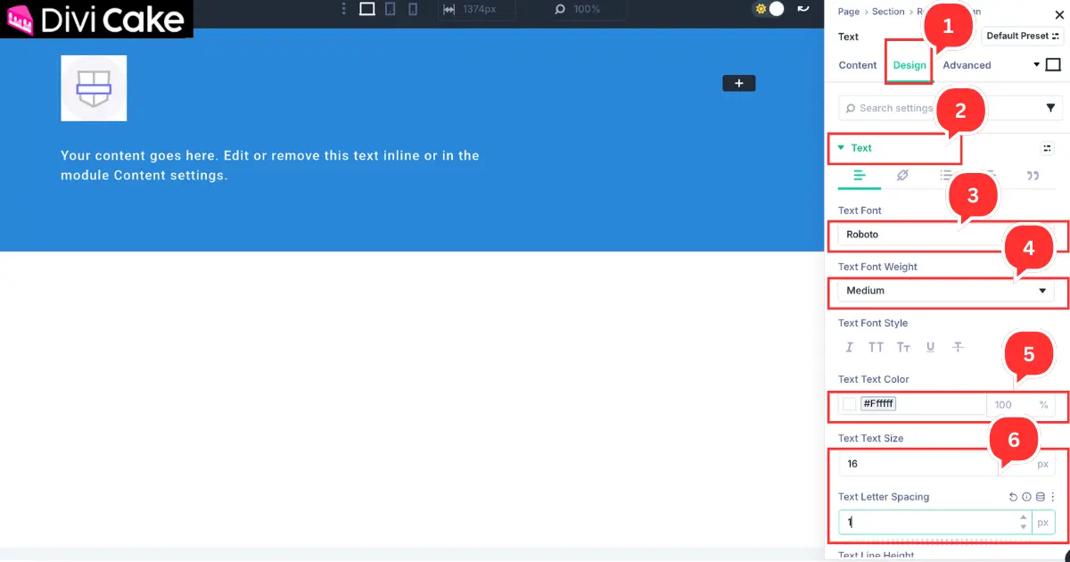Select the paragraph text subtab icon
The width and height of the screenshot is (1070, 562).
tap(860, 176)
